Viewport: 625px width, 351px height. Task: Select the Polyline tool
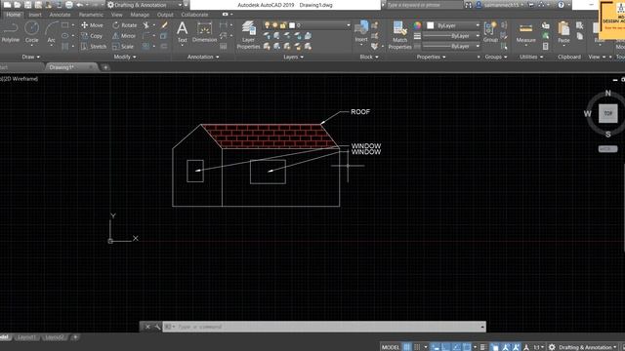click(x=11, y=32)
